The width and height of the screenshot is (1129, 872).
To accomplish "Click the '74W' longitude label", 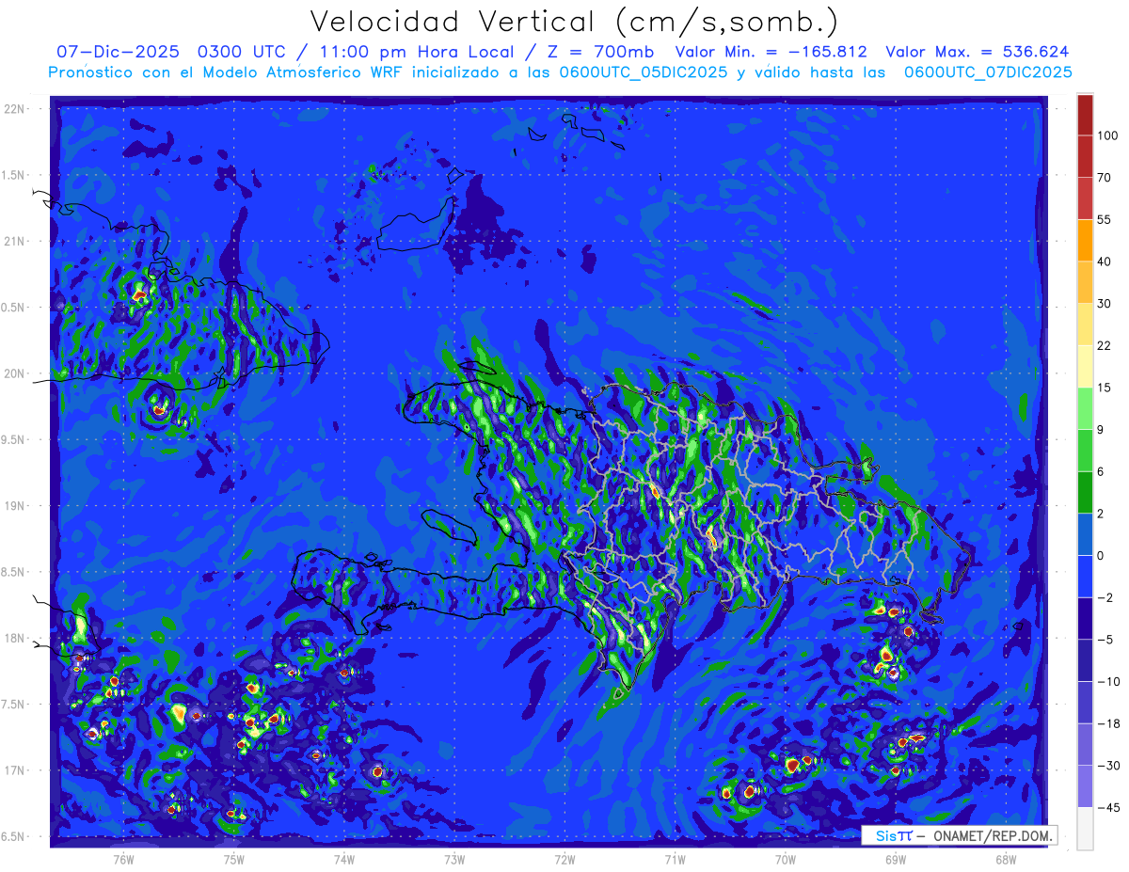I will click(x=344, y=860).
